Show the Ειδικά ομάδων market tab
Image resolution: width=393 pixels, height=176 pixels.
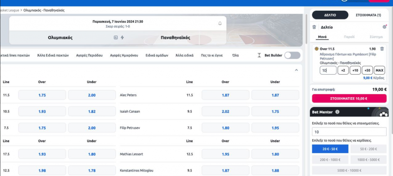[x=157, y=55]
